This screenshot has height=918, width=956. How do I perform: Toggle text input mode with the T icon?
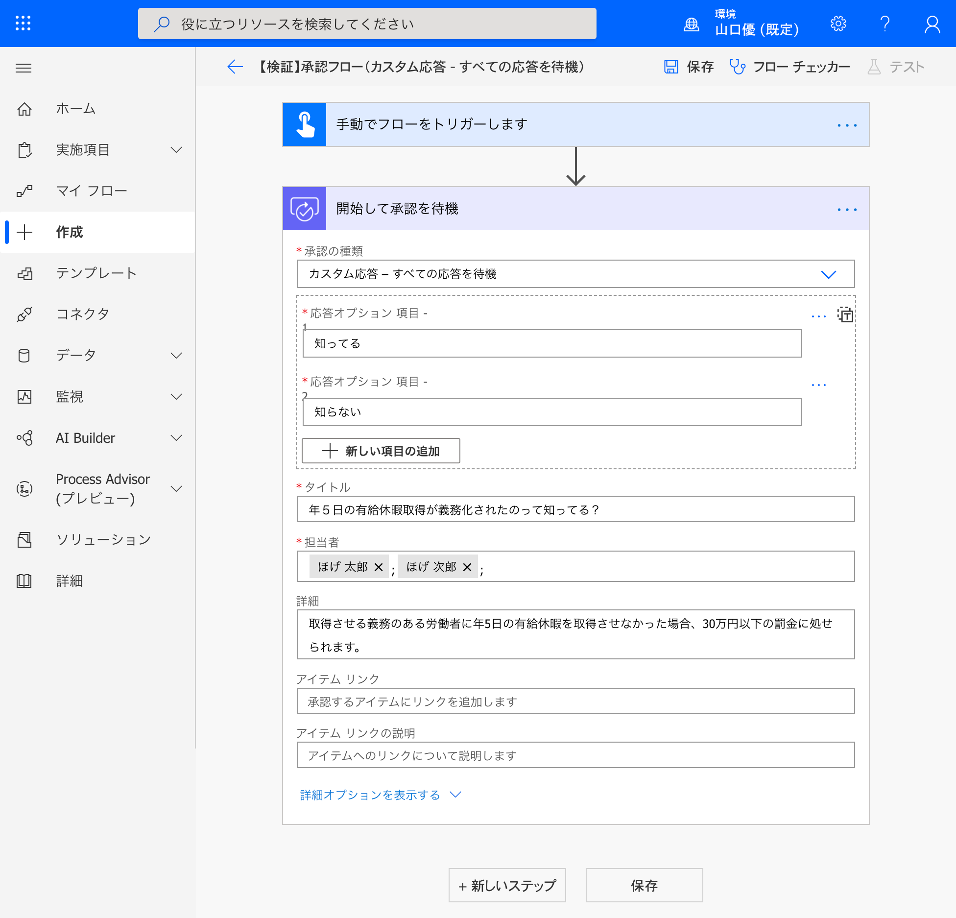click(x=847, y=316)
